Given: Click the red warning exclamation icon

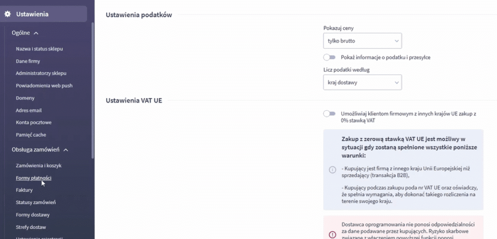Looking at the screenshot, I should pyautogui.click(x=332, y=235).
